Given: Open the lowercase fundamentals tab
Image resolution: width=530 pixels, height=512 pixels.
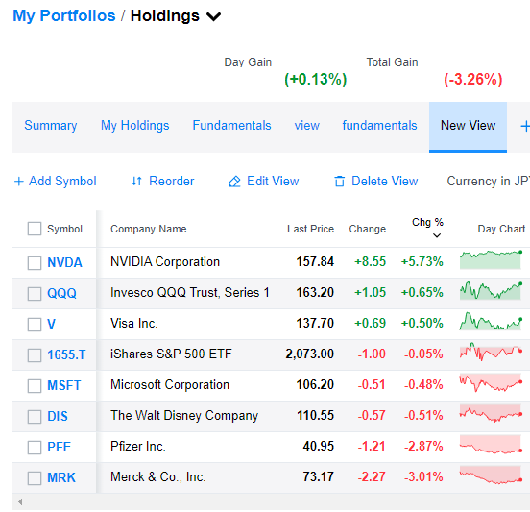Looking at the screenshot, I should (x=379, y=126).
